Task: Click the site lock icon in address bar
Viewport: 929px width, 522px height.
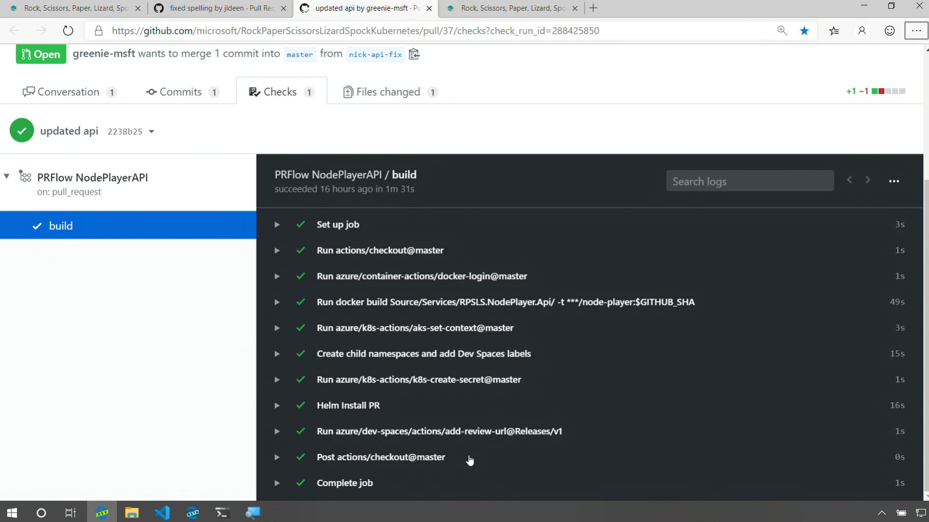Action: click(99, 31)
